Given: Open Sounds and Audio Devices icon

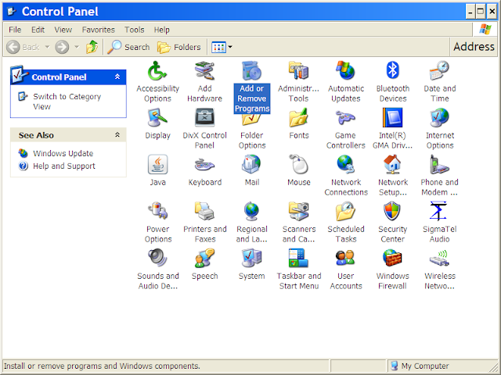Looking at the screenshot, I should click(157, 258).
